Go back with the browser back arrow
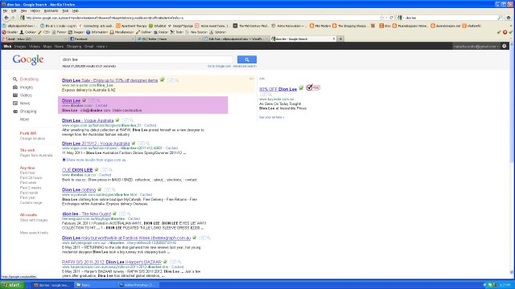Viewport: 515px width, 289px height. 6,18
